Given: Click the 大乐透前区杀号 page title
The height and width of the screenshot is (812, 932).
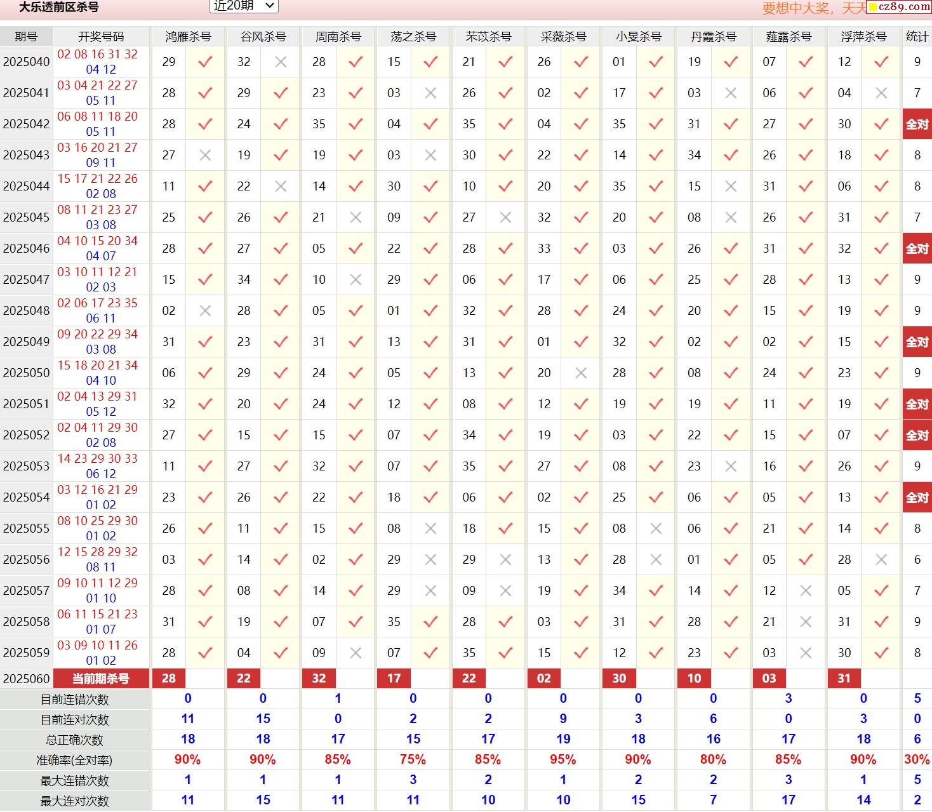Looking at the screenshot, I should tap(59, 8).
